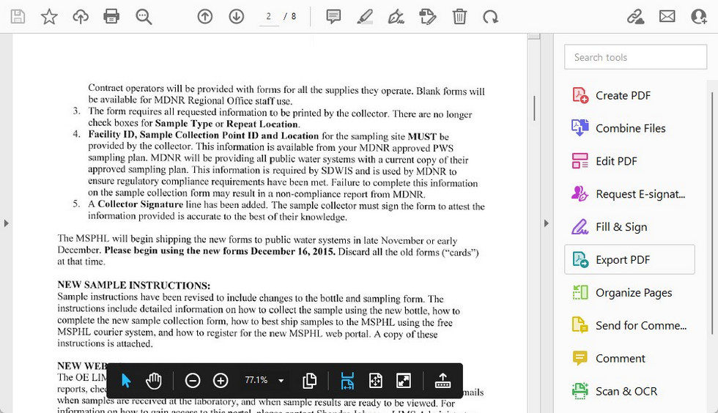Click the Save file icon

pos(18,17)
